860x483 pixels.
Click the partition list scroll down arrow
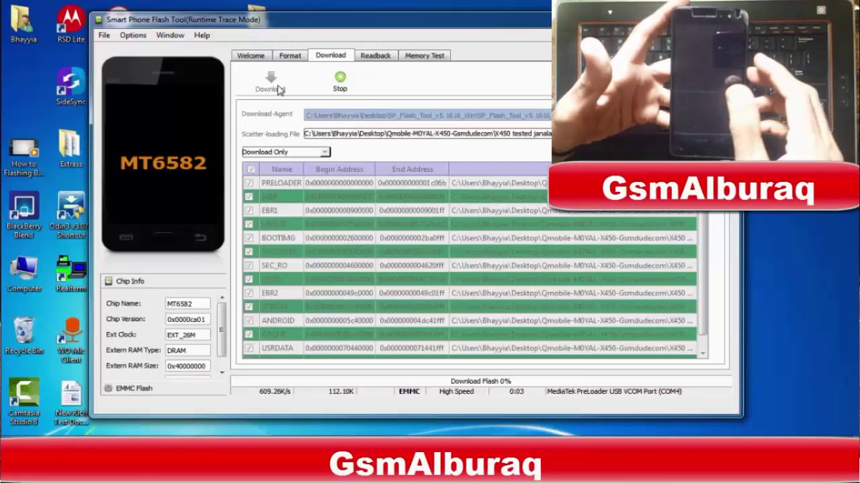(x=703, y=354)
